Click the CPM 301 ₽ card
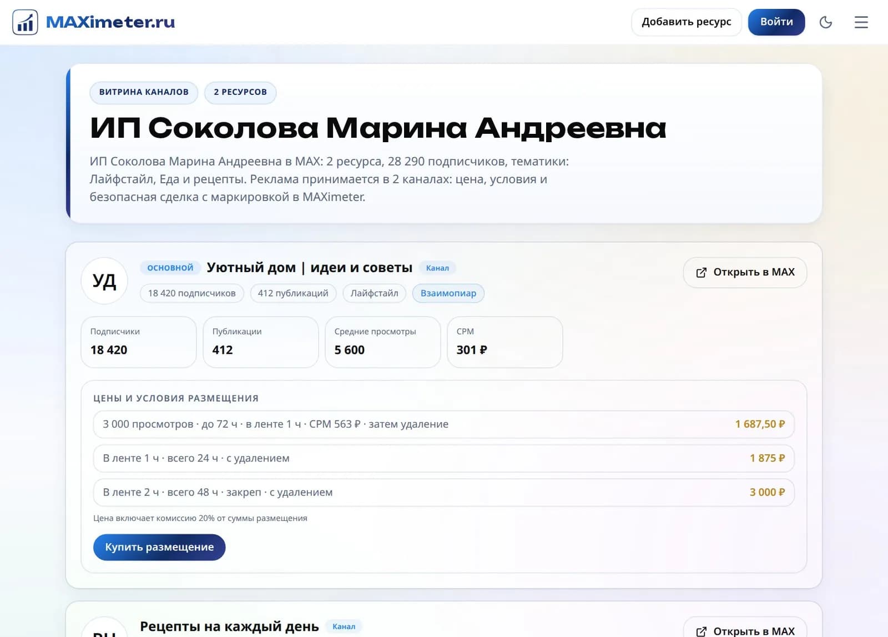Viewport: 888px width, 637px height. (505, 342)
